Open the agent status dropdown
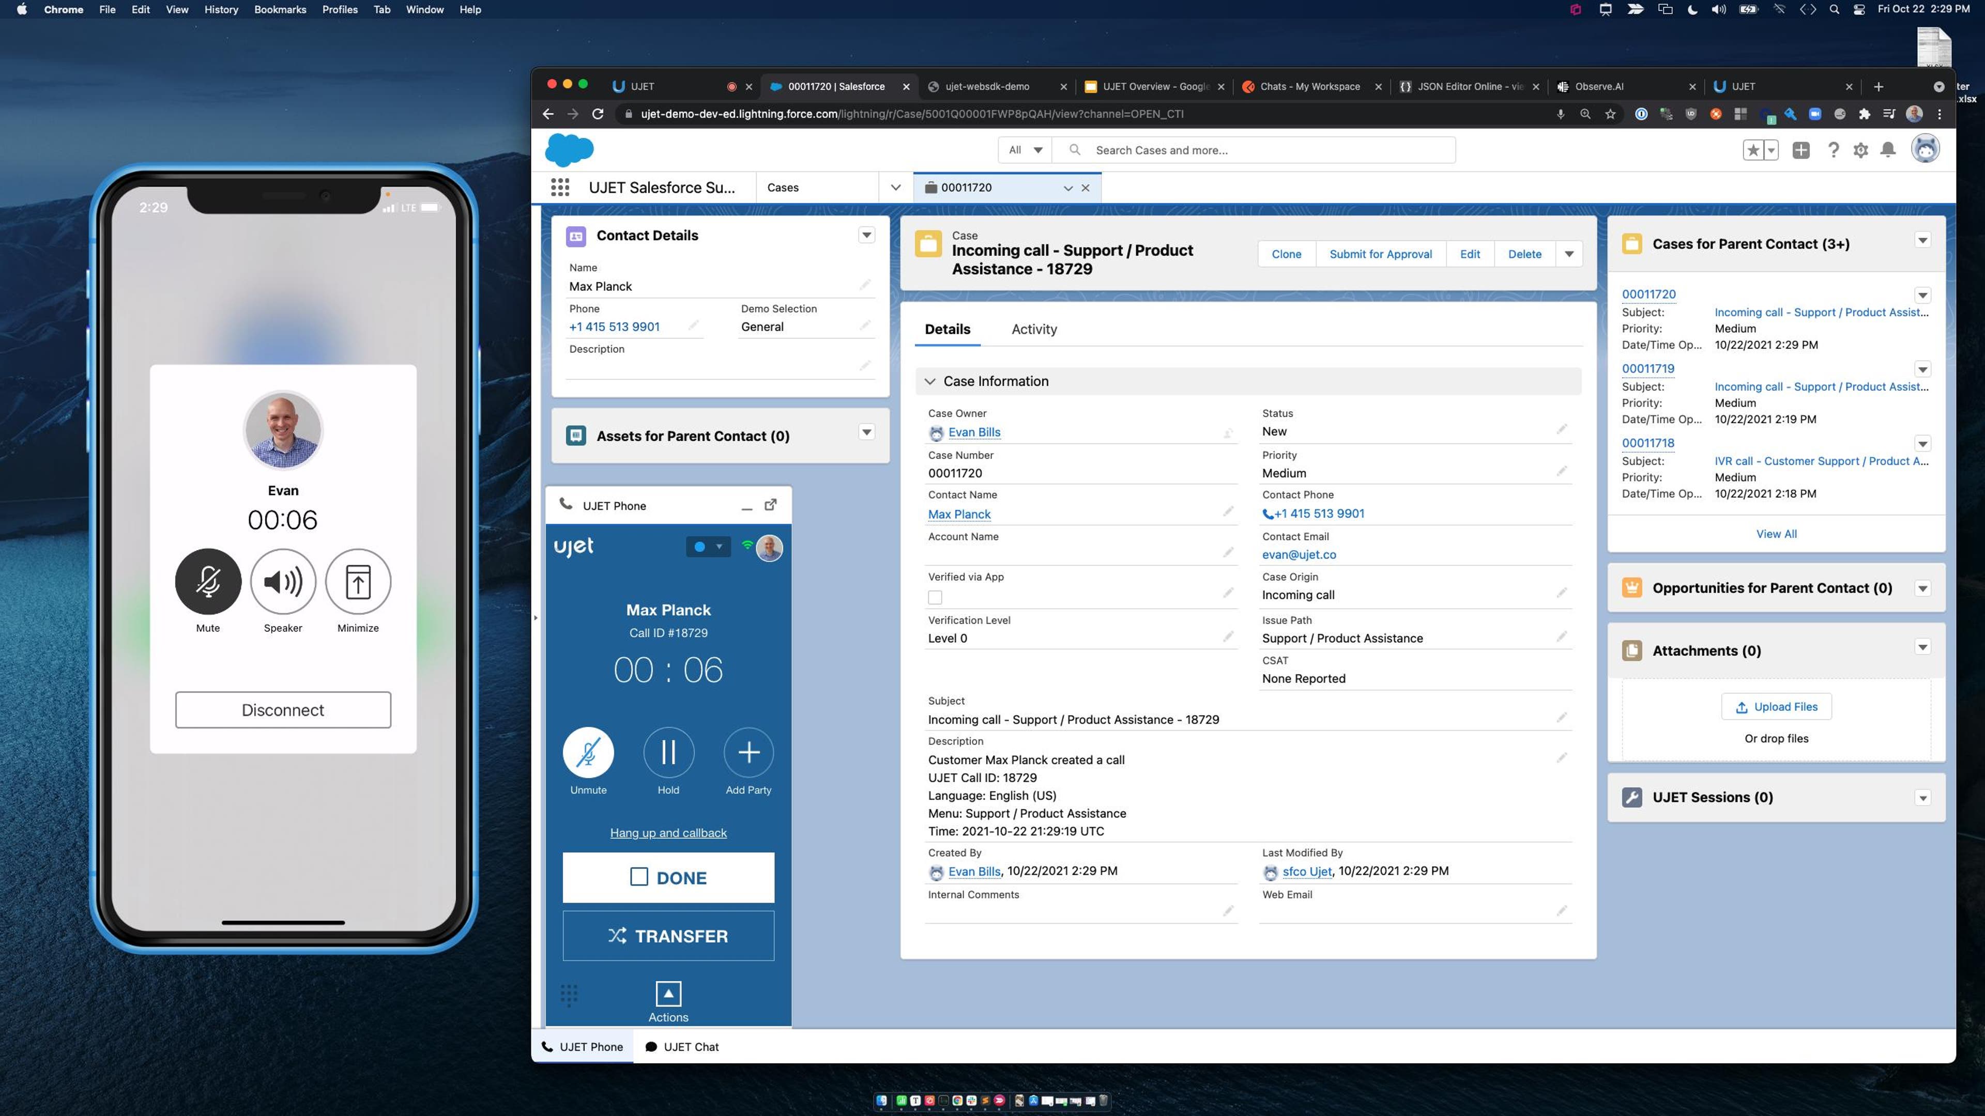Viewport: 1985px width, 1116px height. [x=707, y=547]
